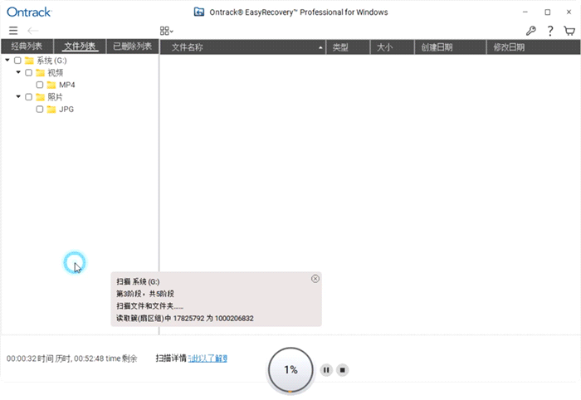Select the MP4 folder label
This screenshot has width=581, height=400.
(x=66, y=85)
